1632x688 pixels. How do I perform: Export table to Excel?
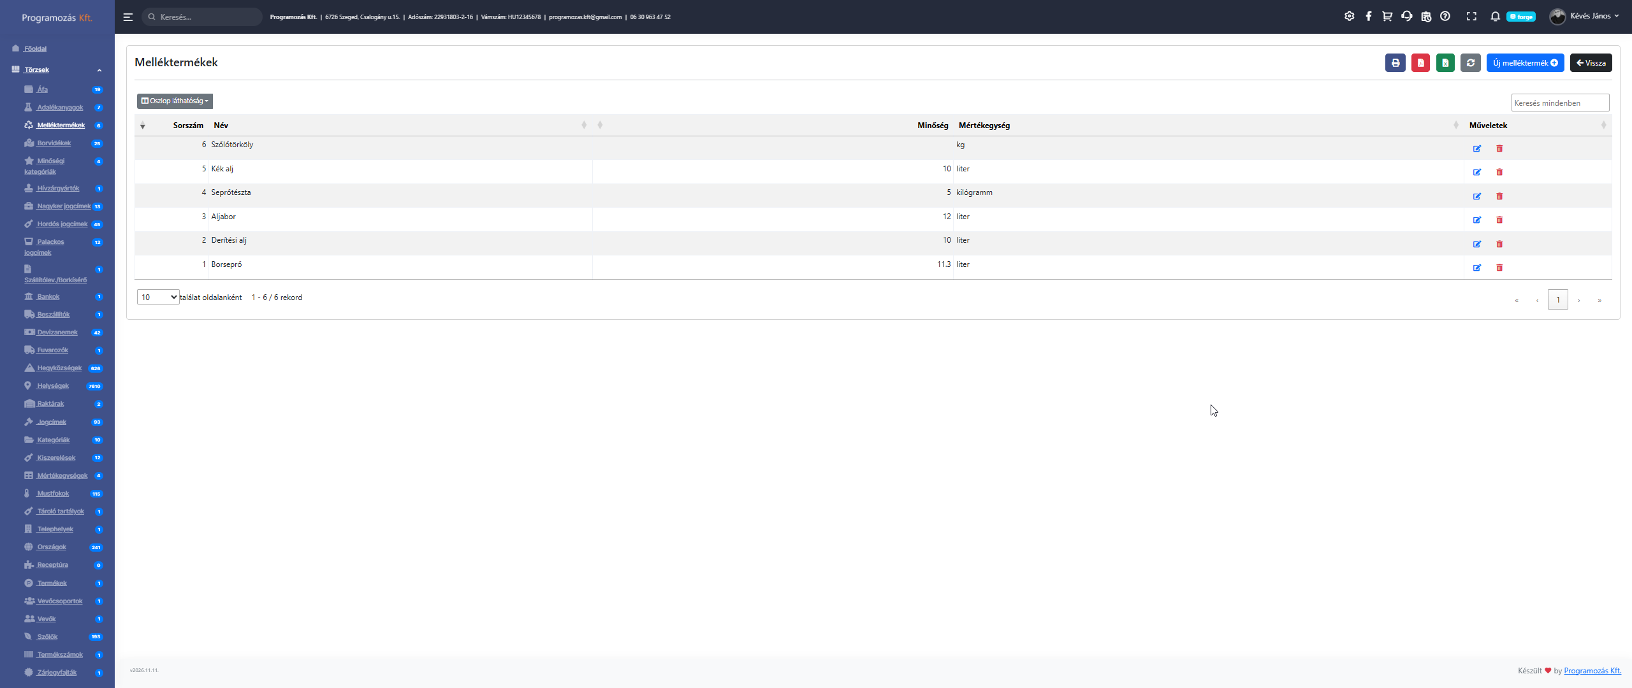[x=1445, y=63]
